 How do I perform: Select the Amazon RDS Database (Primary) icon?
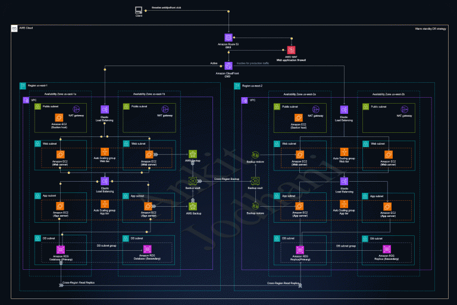(61, 250)
